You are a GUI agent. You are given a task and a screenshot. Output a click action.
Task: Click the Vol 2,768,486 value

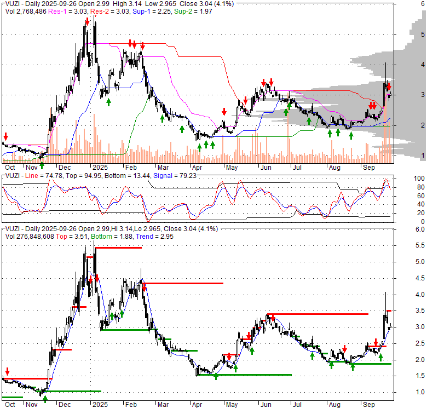pyautogui.click(x=26, y=12)
